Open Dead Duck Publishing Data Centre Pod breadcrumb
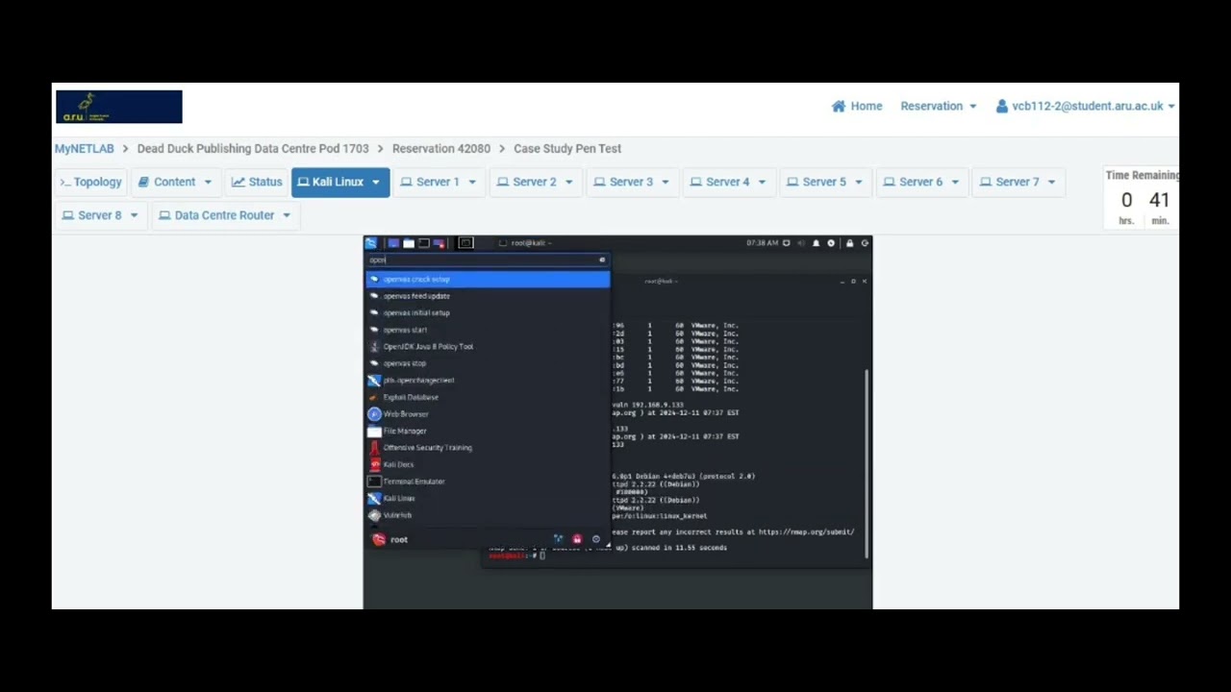This screenshot has width=1231, height=692. [x=253, y=149]
